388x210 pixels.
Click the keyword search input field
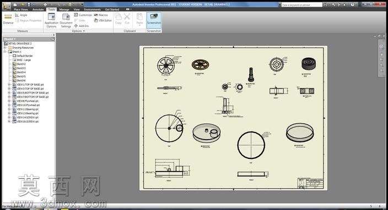click(x=302, y=5)
